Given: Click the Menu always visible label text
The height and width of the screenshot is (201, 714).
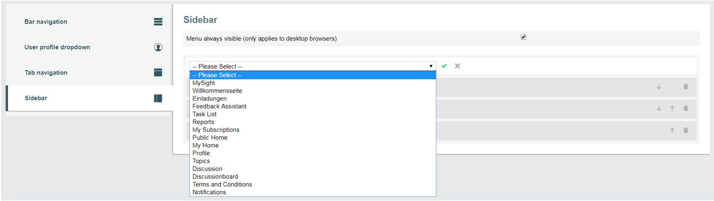Looking at the screenshot, I should [262, 38].
